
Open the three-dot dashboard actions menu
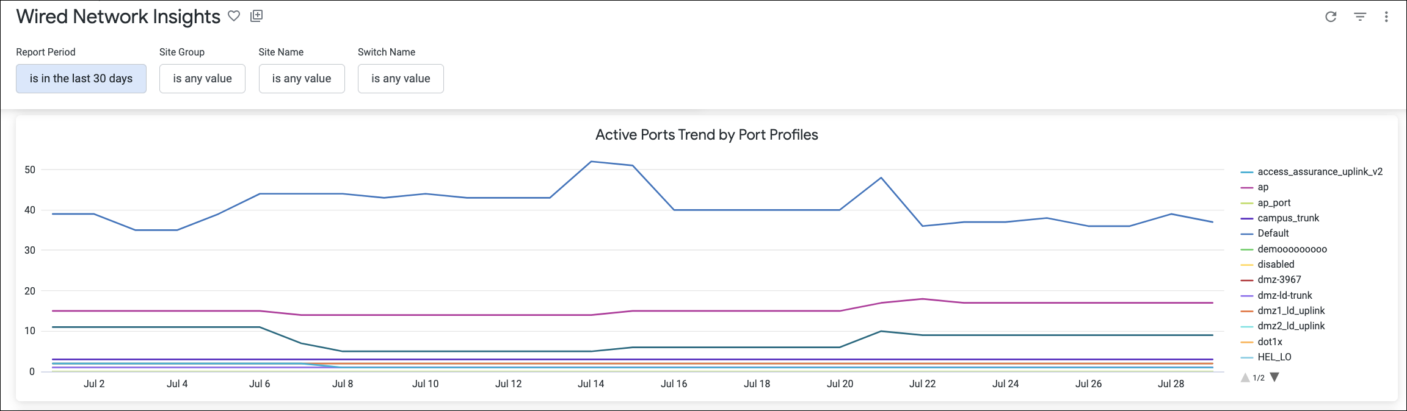[x=1386, y=17]
